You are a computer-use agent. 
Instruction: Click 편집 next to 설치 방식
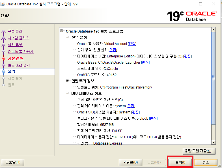113,50
